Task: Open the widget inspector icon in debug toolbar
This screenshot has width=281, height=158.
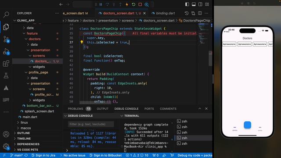Action: click(147, 4)
